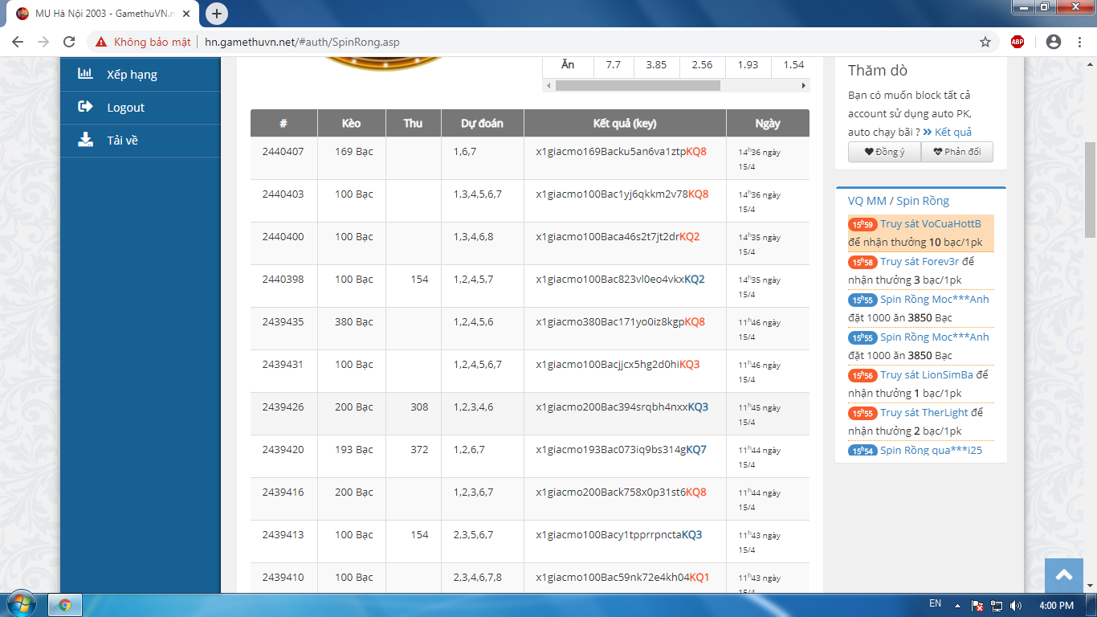Vote Đồng ý in the poll
This screenshot has height=617, width=1097.
point(884,152)
